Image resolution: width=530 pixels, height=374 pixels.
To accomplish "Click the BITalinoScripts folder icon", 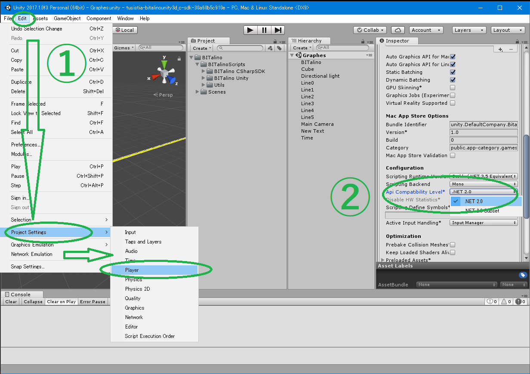I will 204,64.
